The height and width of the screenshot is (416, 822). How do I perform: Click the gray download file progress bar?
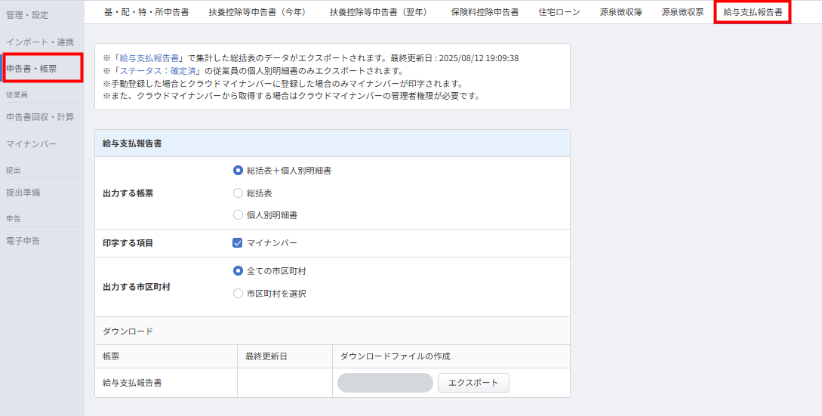tap(385, 383)
